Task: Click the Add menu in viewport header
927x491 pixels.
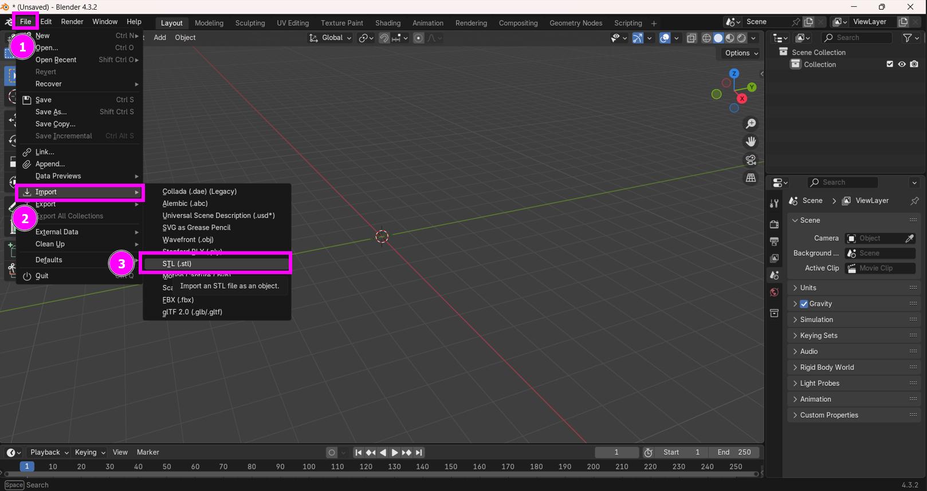Action: click(160, 38)
